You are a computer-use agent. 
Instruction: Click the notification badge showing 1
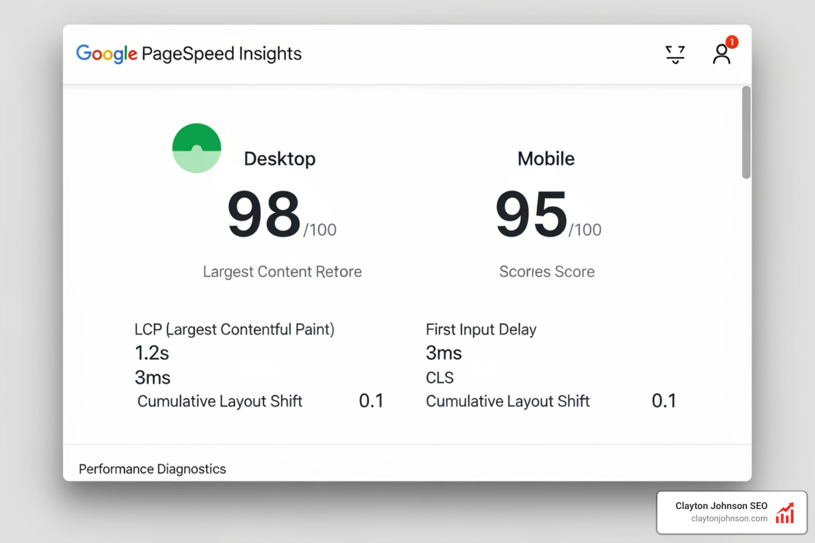(x=732, y=42)
